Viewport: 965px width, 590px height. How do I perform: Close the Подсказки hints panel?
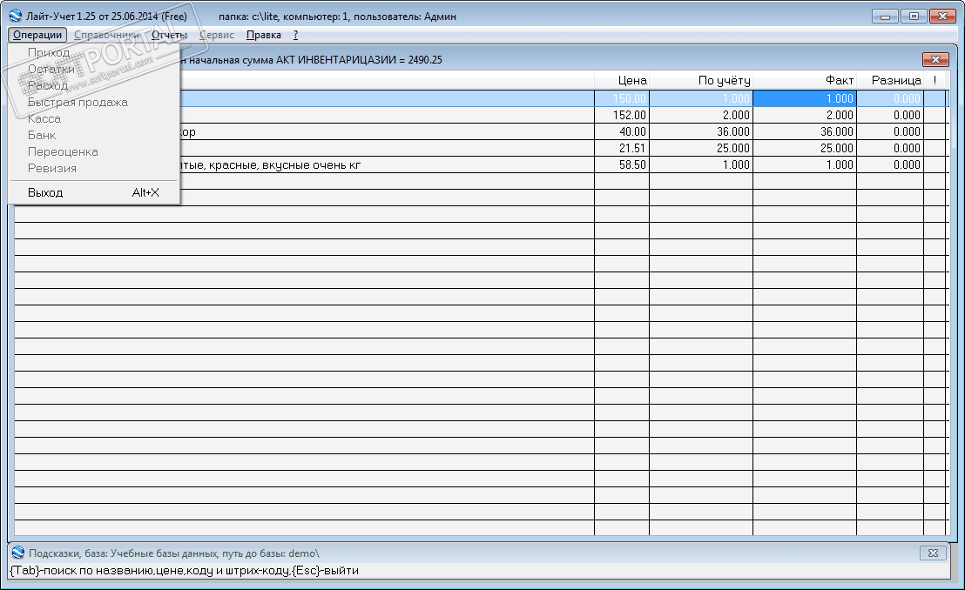click(933, 553)
